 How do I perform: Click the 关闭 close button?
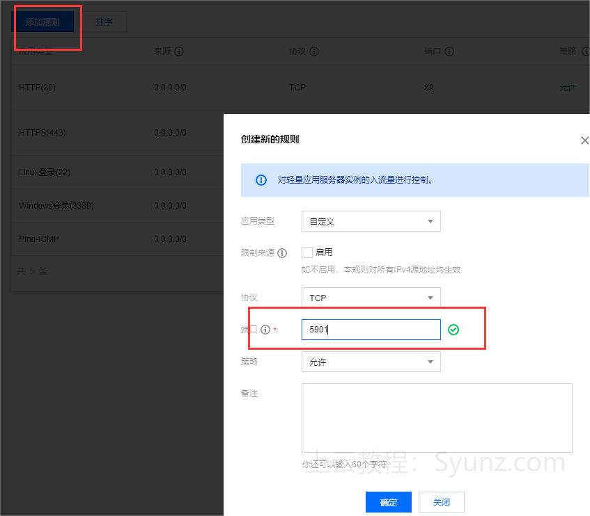pyautogui.click(x=442, y=502)
